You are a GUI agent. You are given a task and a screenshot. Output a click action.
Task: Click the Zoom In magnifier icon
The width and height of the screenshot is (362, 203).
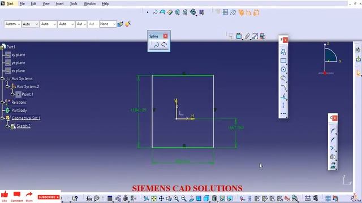(176, 198)
